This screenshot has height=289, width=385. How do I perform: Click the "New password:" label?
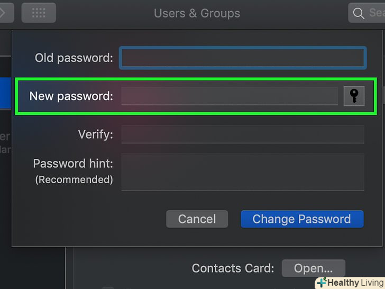pos(71,96)
